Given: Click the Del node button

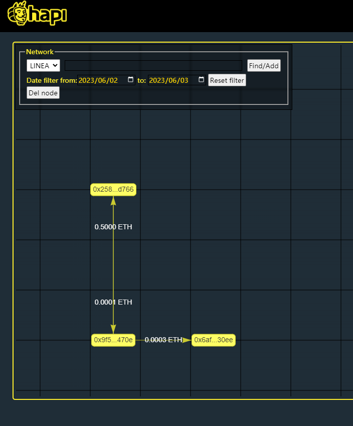Looking at the screenshot, I should 43,93.
